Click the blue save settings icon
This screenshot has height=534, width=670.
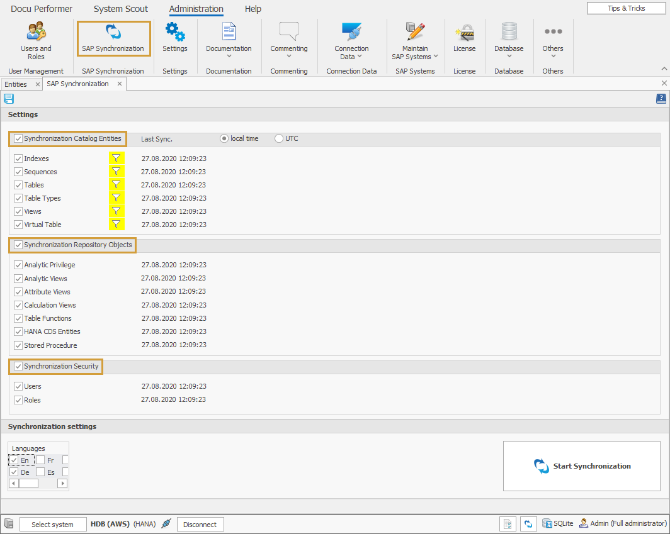click(x=9, y=99)
